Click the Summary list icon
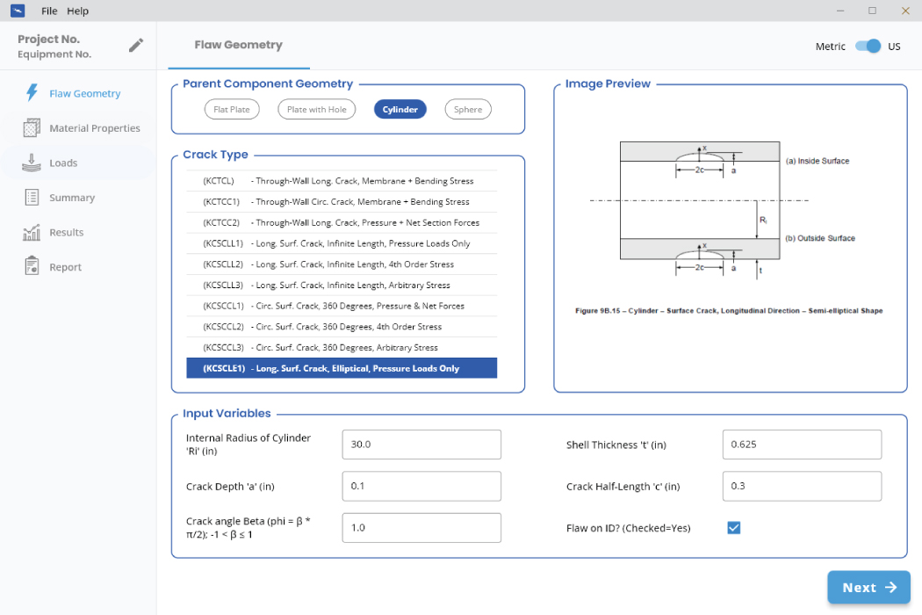Screen dimensions: 922x615 32,198
